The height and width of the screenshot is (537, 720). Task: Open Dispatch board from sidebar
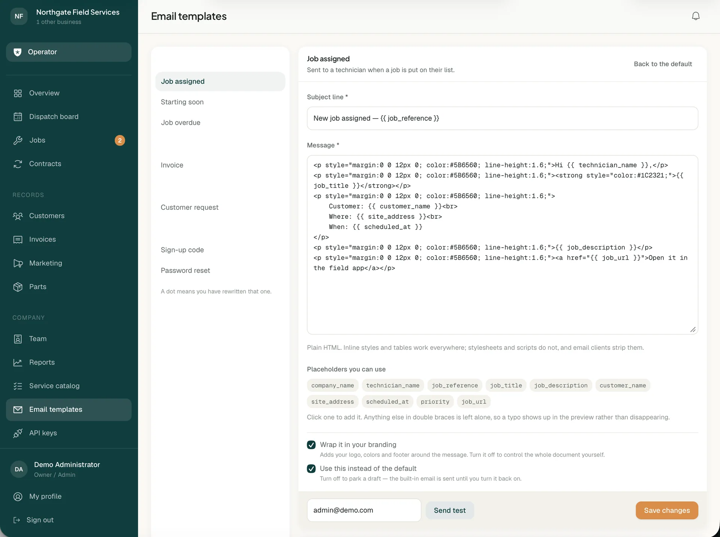pyautogui.click(x=69, y=117)
